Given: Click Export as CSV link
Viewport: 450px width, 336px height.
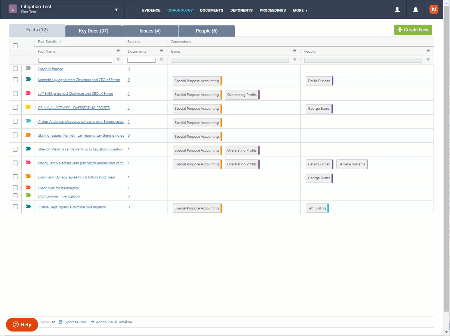Looking at the screenshot, I should click(x=73, y=322).
